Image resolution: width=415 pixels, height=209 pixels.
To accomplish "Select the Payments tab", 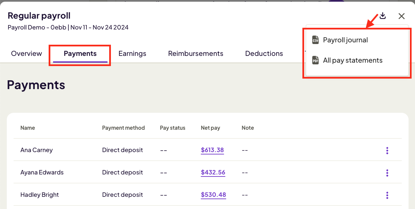I will (x=80, y=54).
